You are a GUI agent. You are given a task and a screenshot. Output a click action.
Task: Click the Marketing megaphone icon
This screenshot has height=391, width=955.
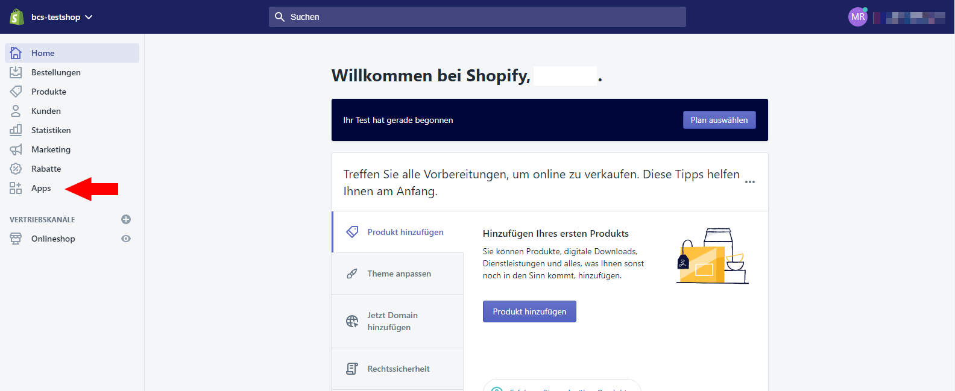[x=16, y=149]
